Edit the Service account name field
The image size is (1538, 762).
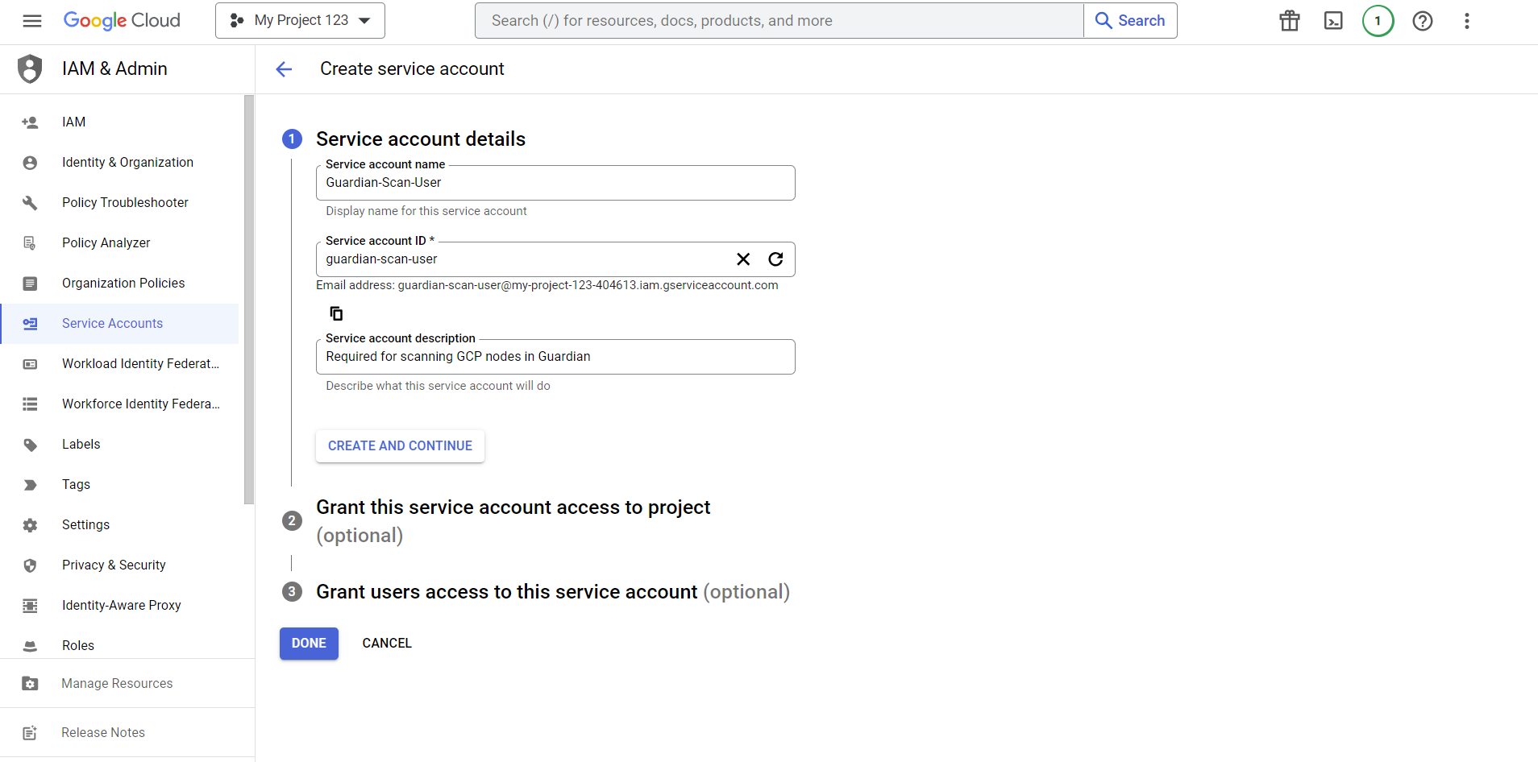pos(555,183)
